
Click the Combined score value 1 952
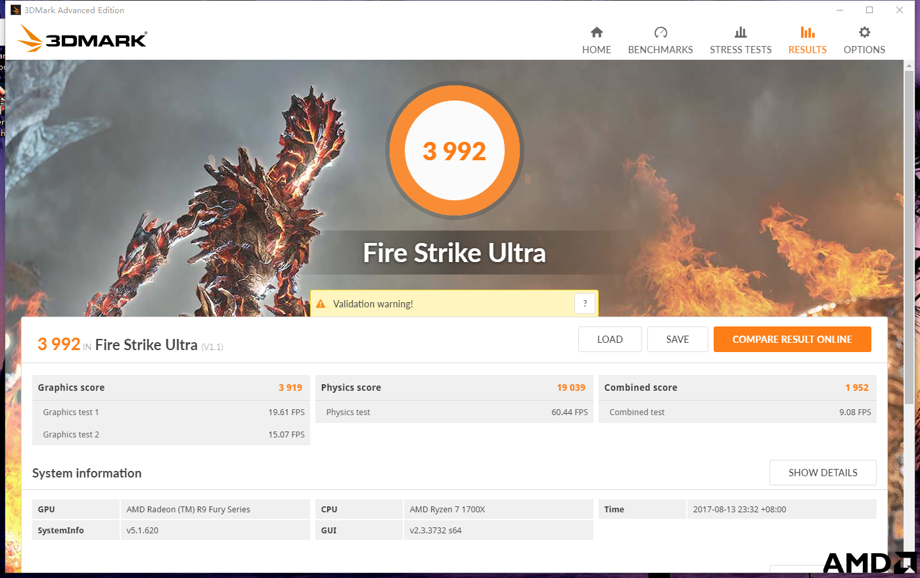coord(857,388)
